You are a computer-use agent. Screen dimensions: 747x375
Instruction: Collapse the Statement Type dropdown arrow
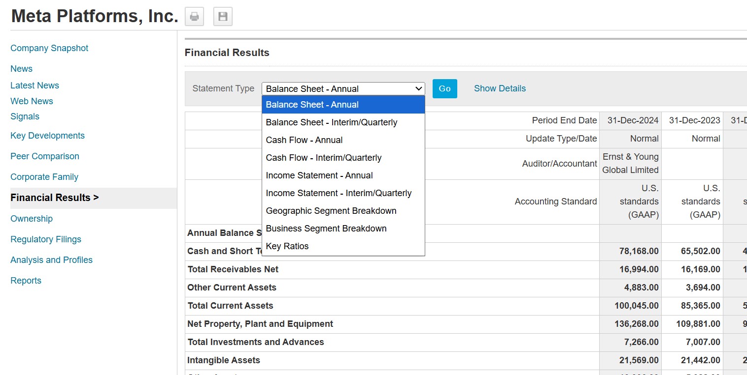tap(418, 89)
